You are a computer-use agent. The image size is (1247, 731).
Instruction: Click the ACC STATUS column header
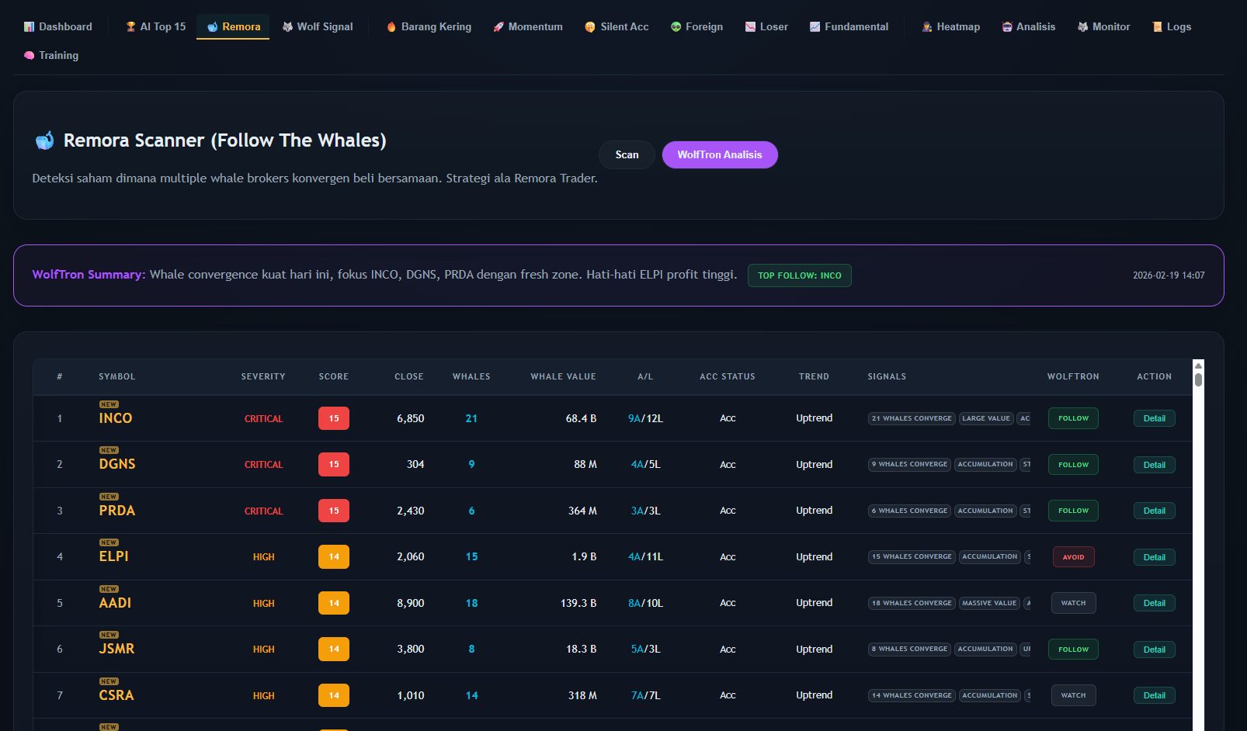[x=728, y=377]
